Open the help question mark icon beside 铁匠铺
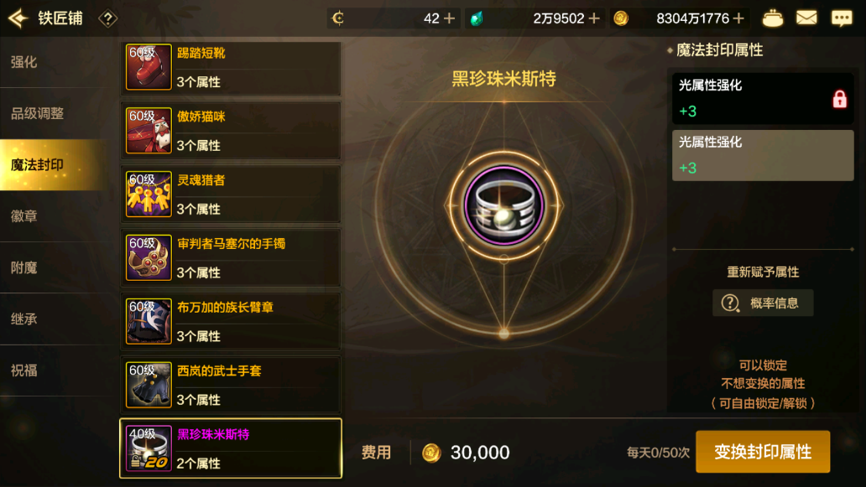 click(107, 18)
